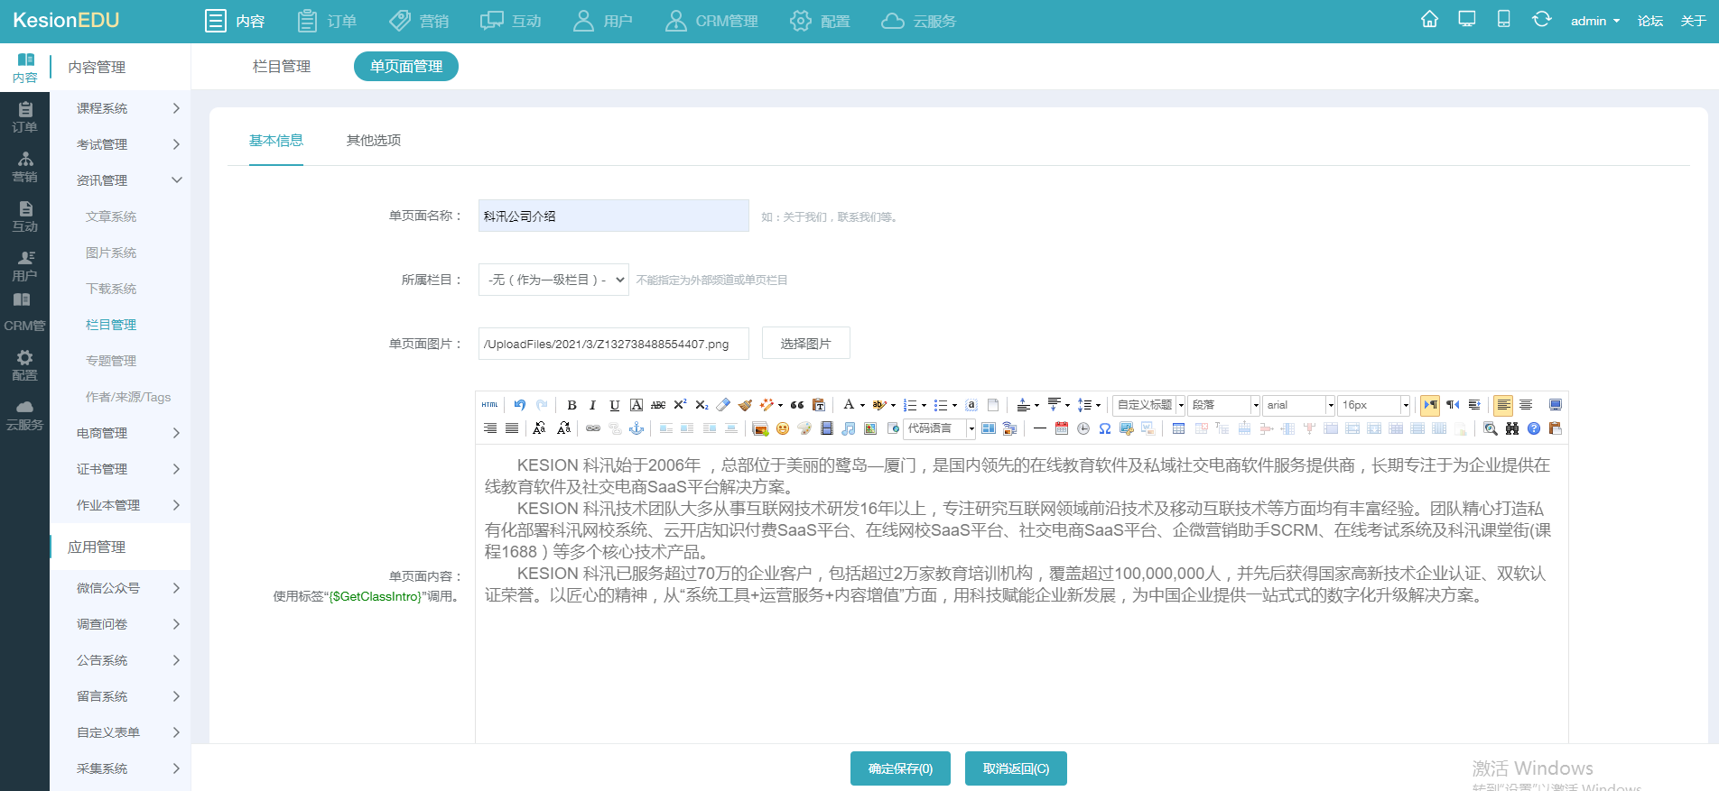Image resolution: width=1719 pixels, height=791 pixels.
Task: Click the insert image icon
Action: click(x=760, y=428)
